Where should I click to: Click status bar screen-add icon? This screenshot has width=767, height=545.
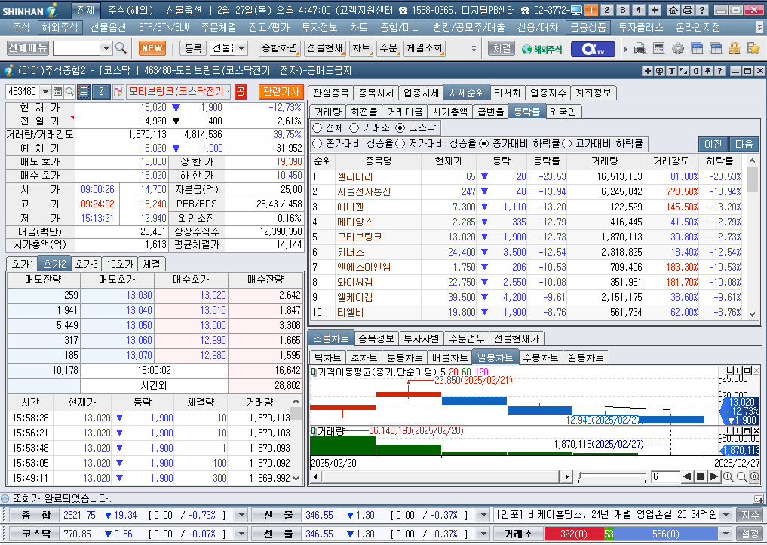pyautogui.click(x=759, y=498)
